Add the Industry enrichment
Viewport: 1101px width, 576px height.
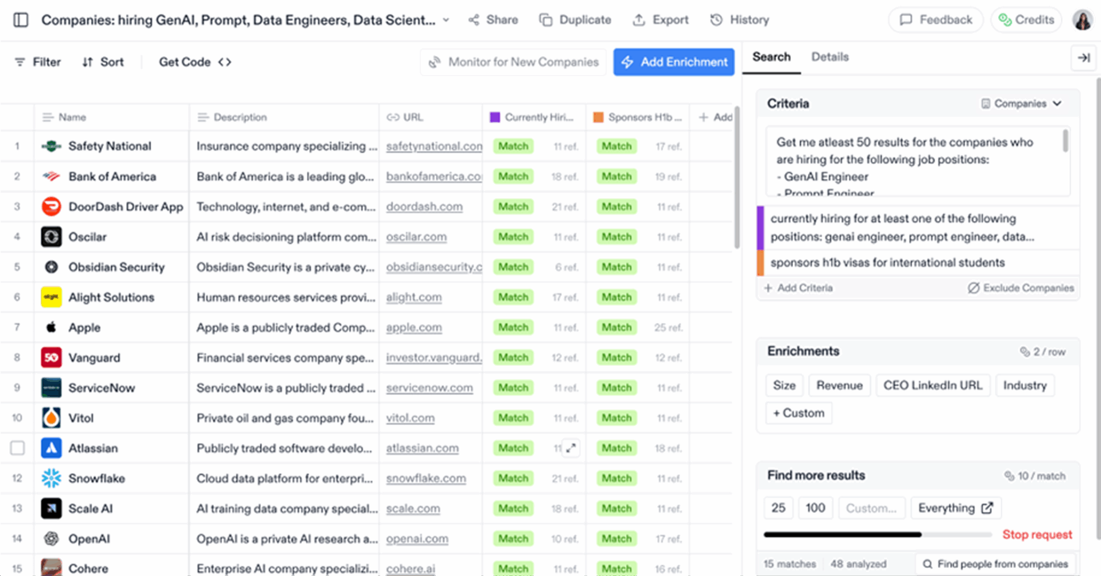1025,385
